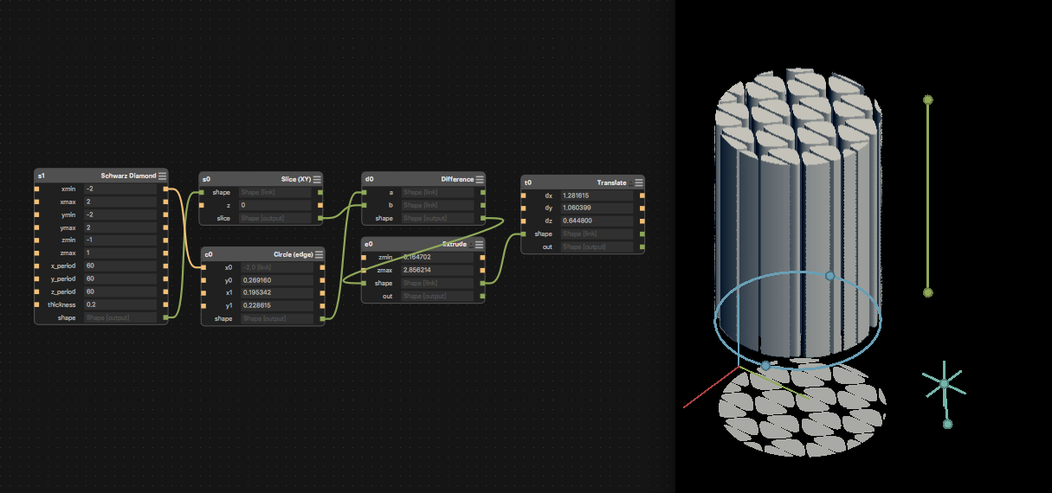
Task: Click input port a on Difference node
Action: [364, 192]
